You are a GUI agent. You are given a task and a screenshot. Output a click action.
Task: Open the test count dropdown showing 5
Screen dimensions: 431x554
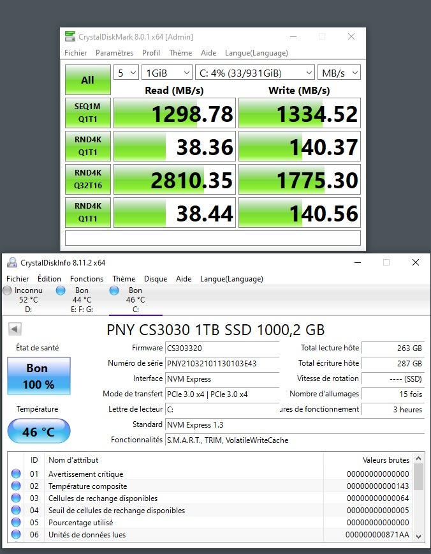coord(126,73)
